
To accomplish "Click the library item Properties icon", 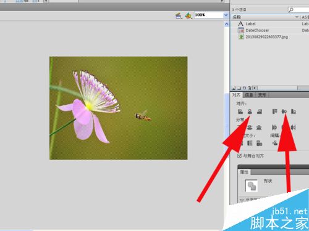I will (x=244, y=88).
